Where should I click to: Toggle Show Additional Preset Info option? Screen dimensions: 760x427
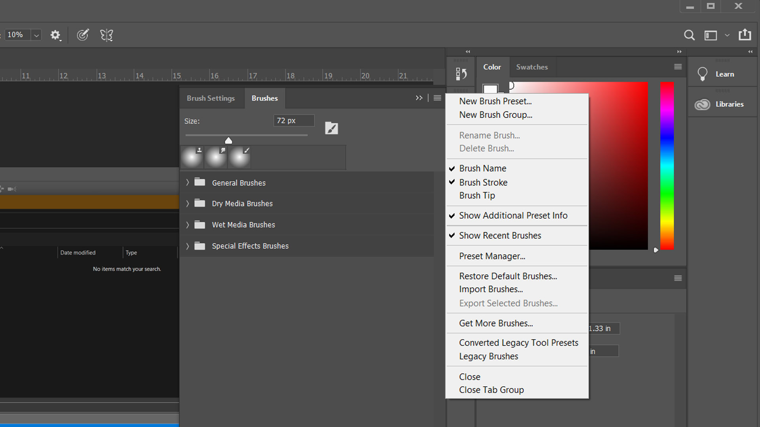(x=513, y=215)
